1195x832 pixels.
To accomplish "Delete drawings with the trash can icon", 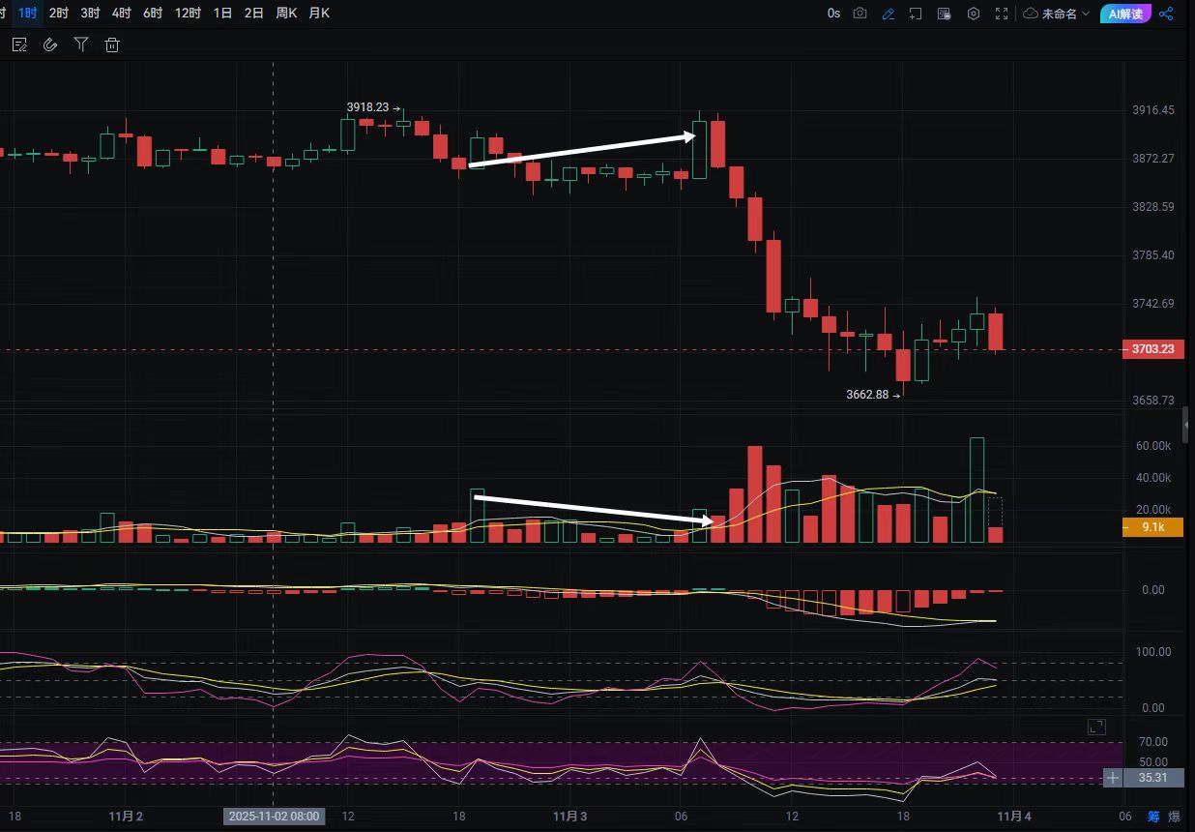I will 112,45.
